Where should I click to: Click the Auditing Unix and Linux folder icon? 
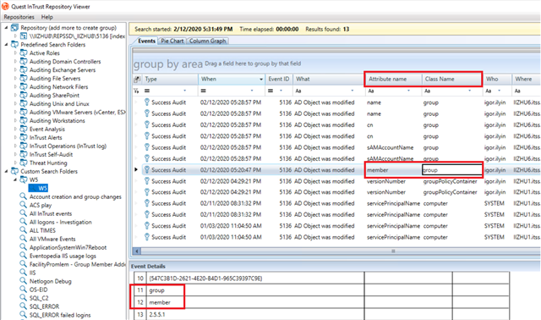click(x=24, y=103)
